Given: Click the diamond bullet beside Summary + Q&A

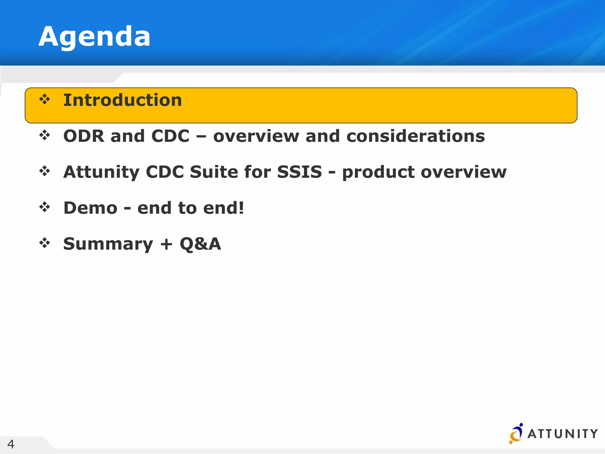Looking at the screenshot, I should pyautogui.click(x=45, y=243).
